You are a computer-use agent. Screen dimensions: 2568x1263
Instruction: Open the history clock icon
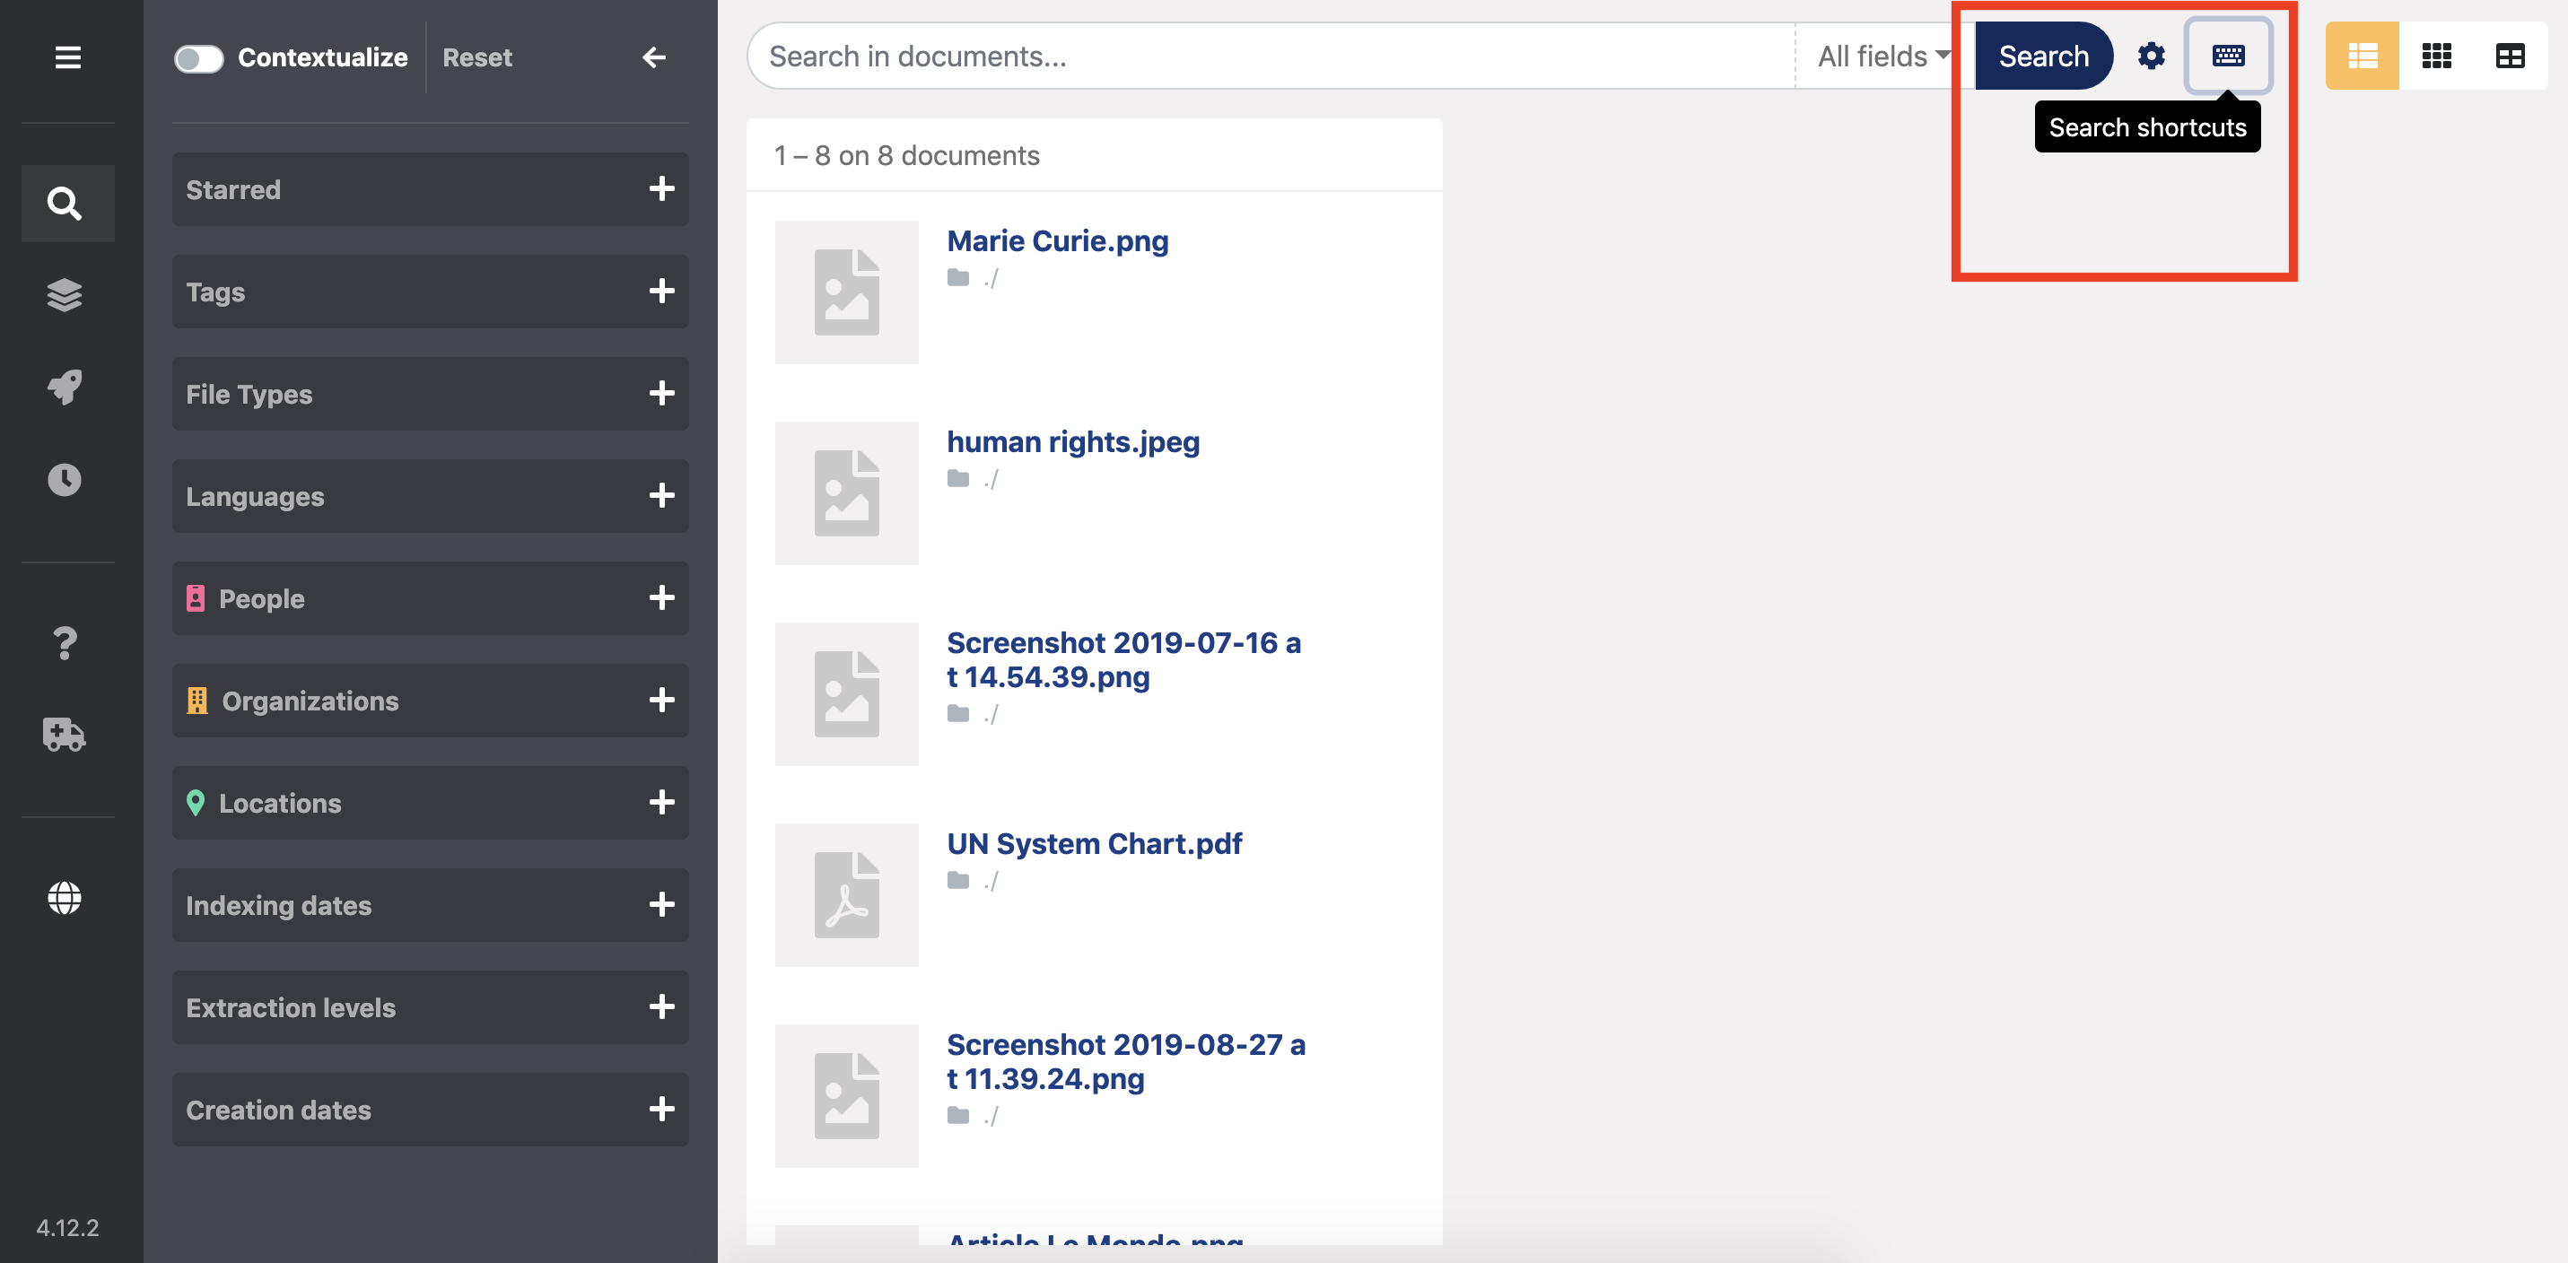[x=65, y=480]
